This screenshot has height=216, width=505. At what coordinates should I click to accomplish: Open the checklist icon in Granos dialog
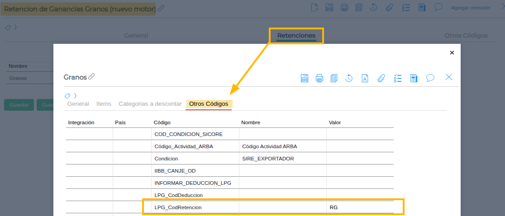(x=398, y=78)
